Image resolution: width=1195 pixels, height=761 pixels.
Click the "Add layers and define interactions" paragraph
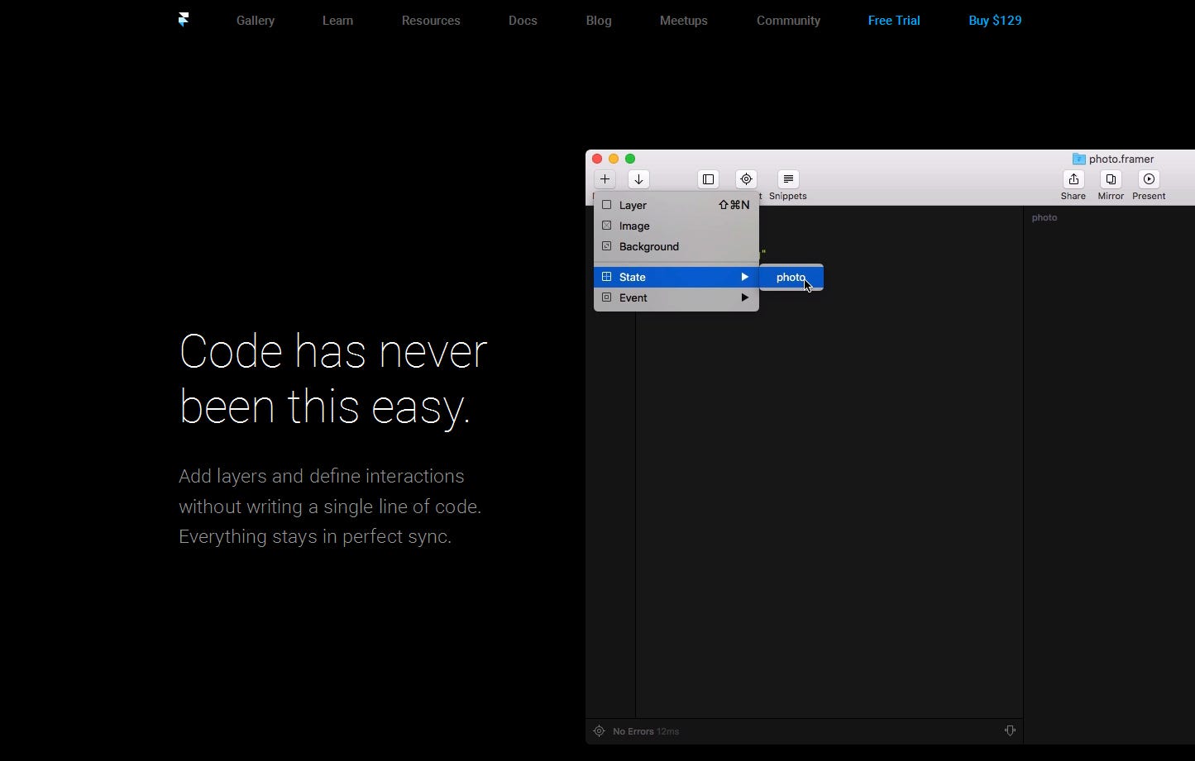pos(330,507)
